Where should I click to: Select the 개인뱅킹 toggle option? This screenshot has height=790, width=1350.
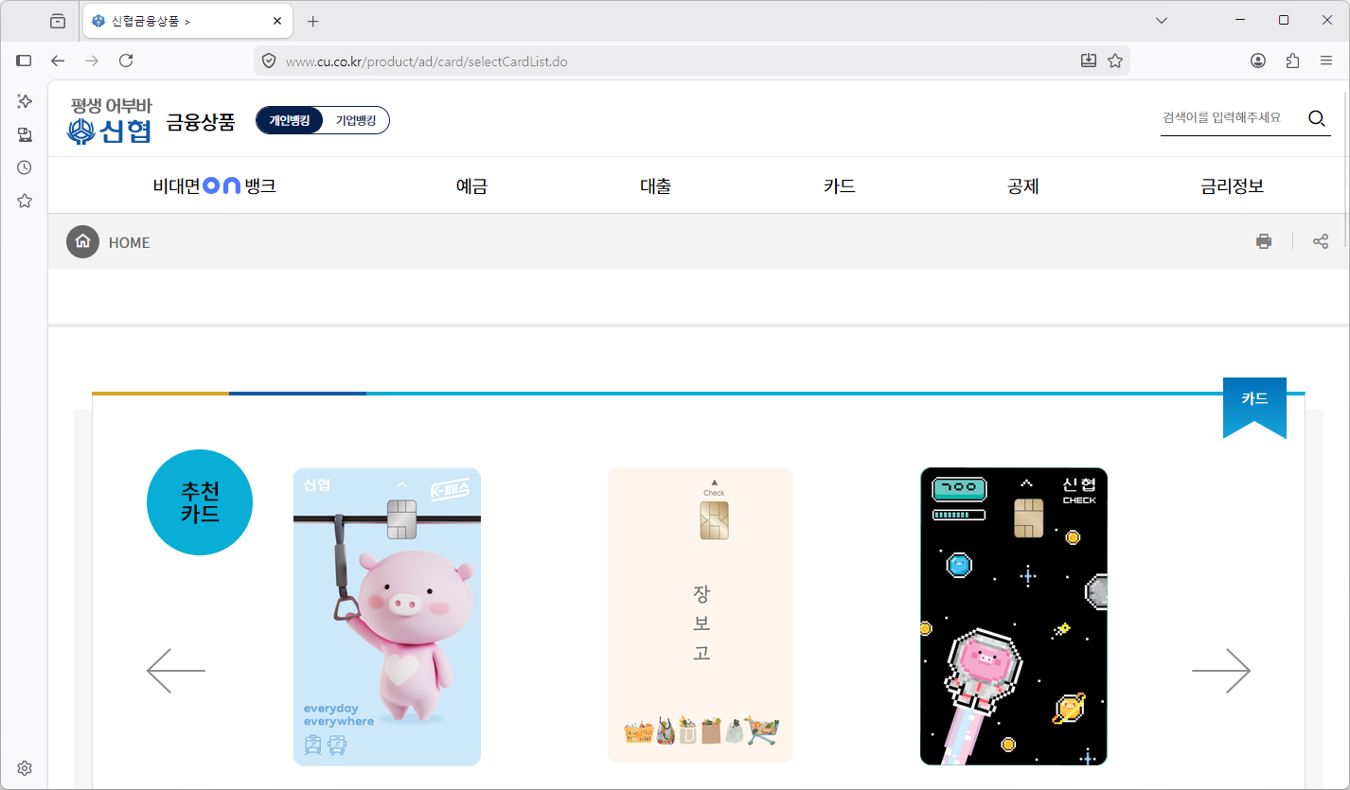290,120
